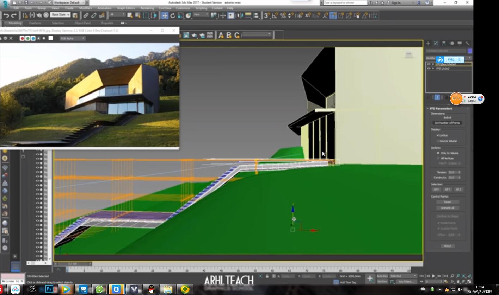Viewport: 499px width, 295px height.
Task: Switch to the Object Paint ribbon tab
Action: 82,23
